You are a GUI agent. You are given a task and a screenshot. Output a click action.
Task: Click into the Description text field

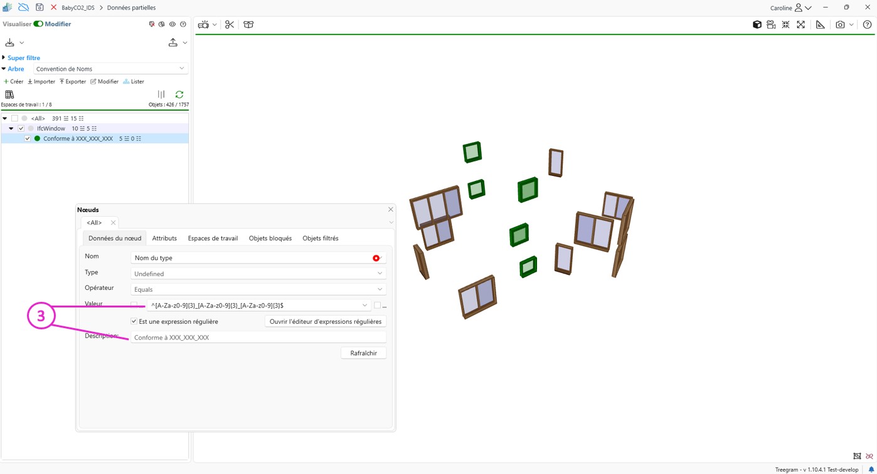coord(258,337)
